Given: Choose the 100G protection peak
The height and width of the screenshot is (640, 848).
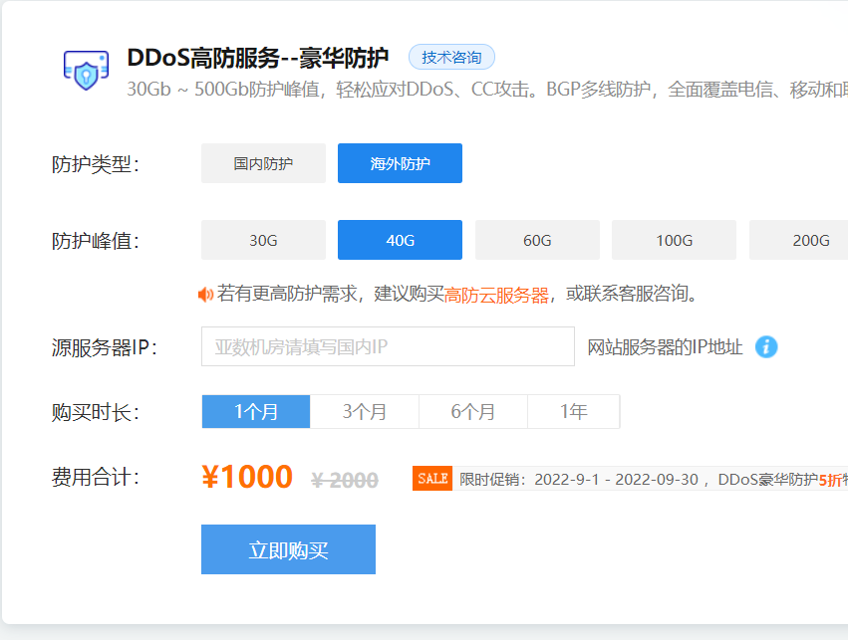Looking at the screenshot, I should click(674, 240).
